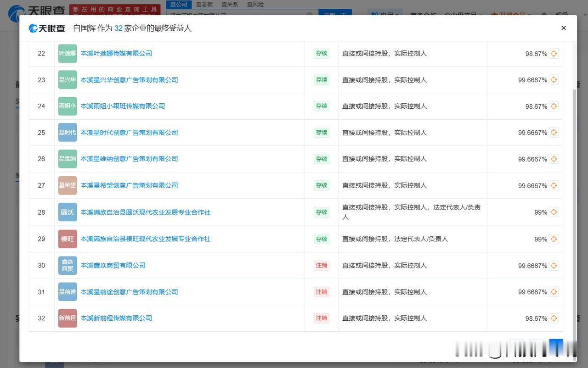Viewport: 588px width, 368px height.
Task: Click the 鑫焱商贸 company logo tile
Action: point(68,265)
